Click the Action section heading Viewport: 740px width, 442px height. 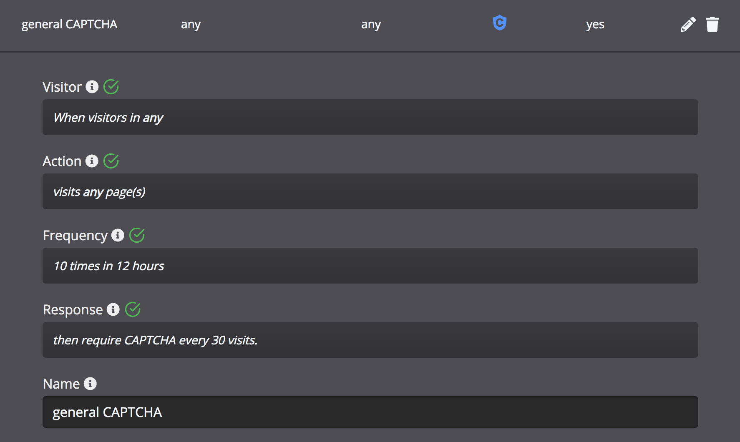coord(62,161)
